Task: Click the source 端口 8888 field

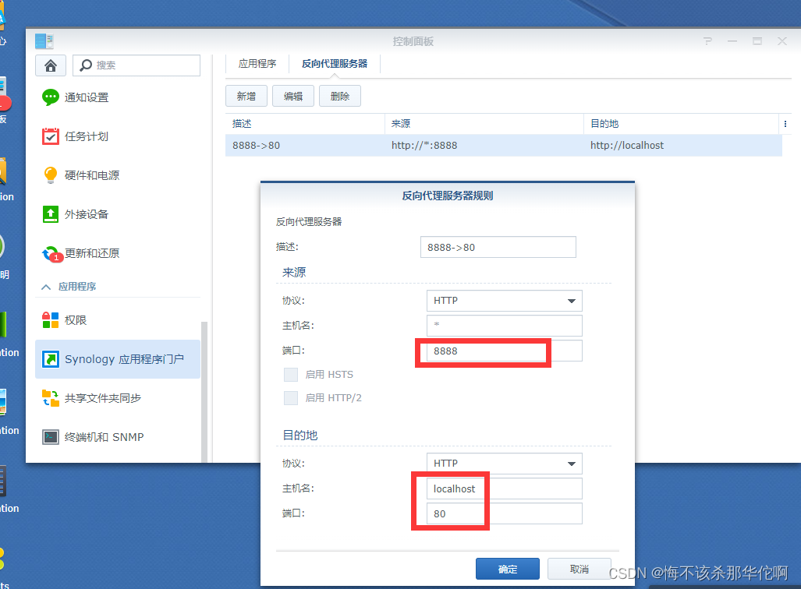Action: [x=504, y=351]
